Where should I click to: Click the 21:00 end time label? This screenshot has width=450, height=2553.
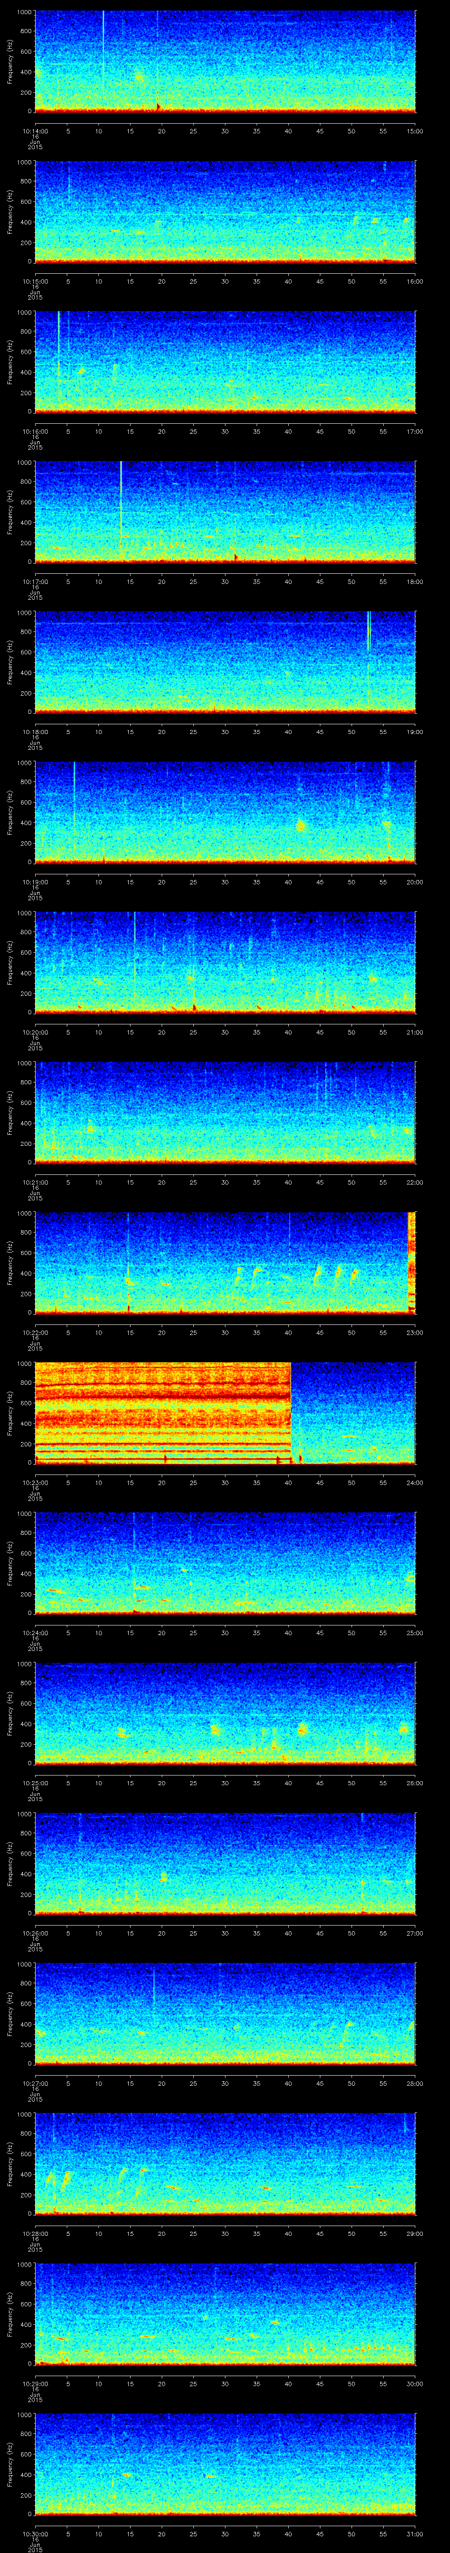click(415, 1032)
